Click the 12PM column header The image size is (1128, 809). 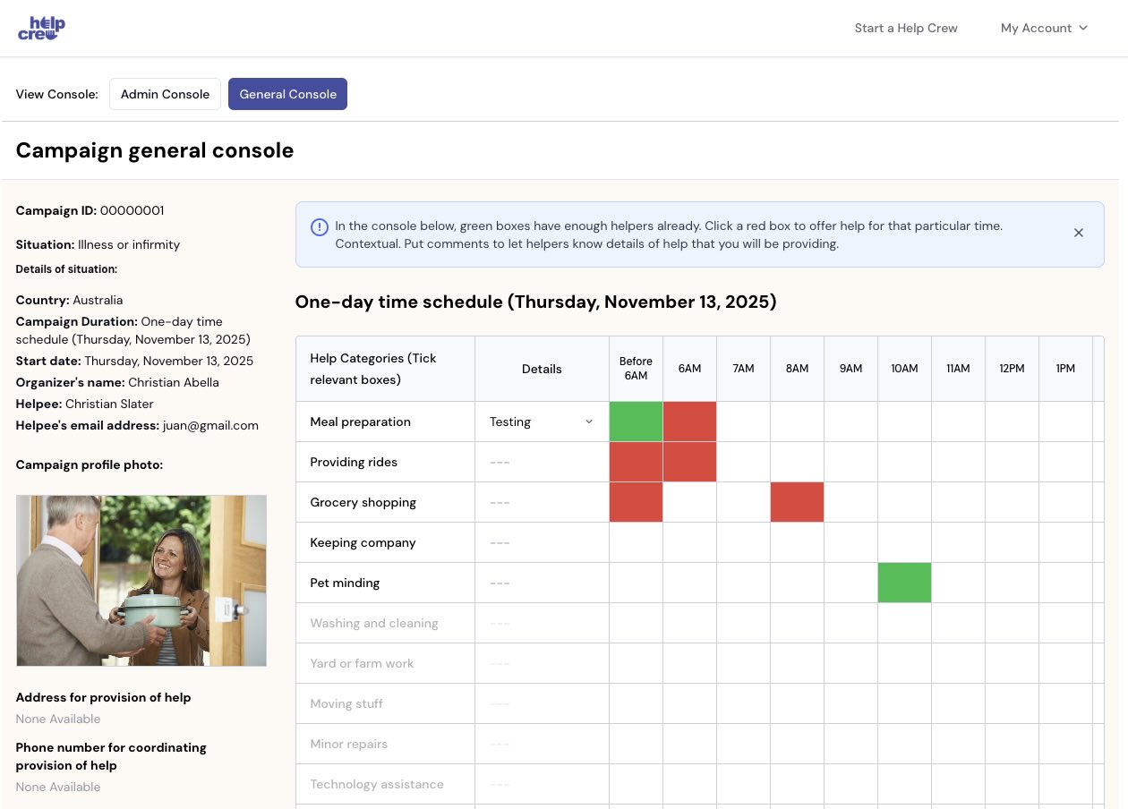(1012, 369)
